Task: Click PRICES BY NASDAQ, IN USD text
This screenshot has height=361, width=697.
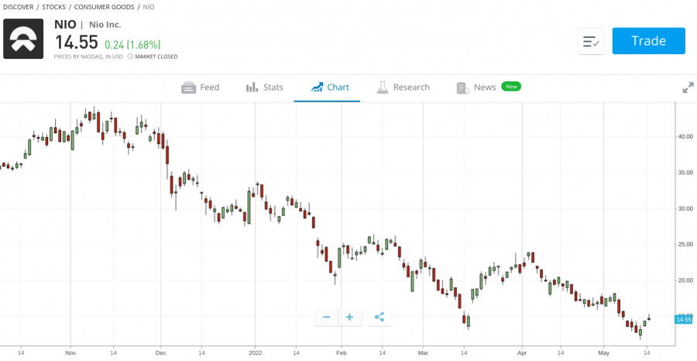Action: 88,57
